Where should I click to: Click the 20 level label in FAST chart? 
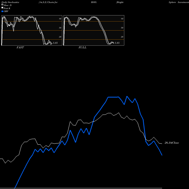pos(60,37)
